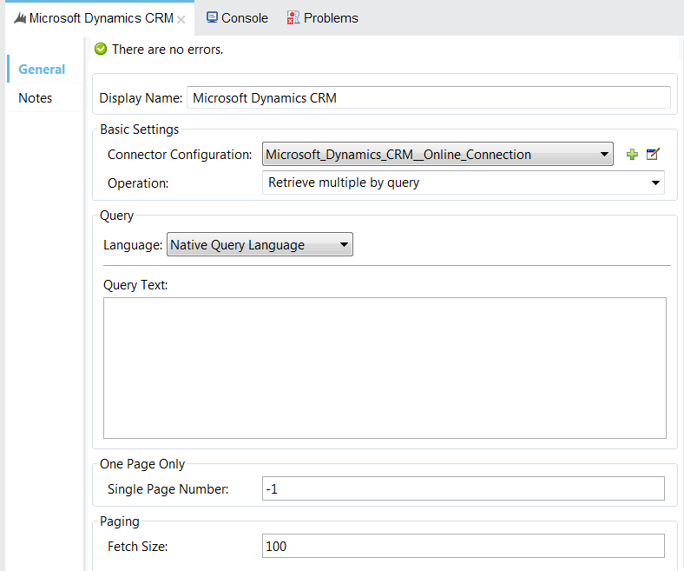Add a new connector configuration with green plus

[x=632, y=155]
